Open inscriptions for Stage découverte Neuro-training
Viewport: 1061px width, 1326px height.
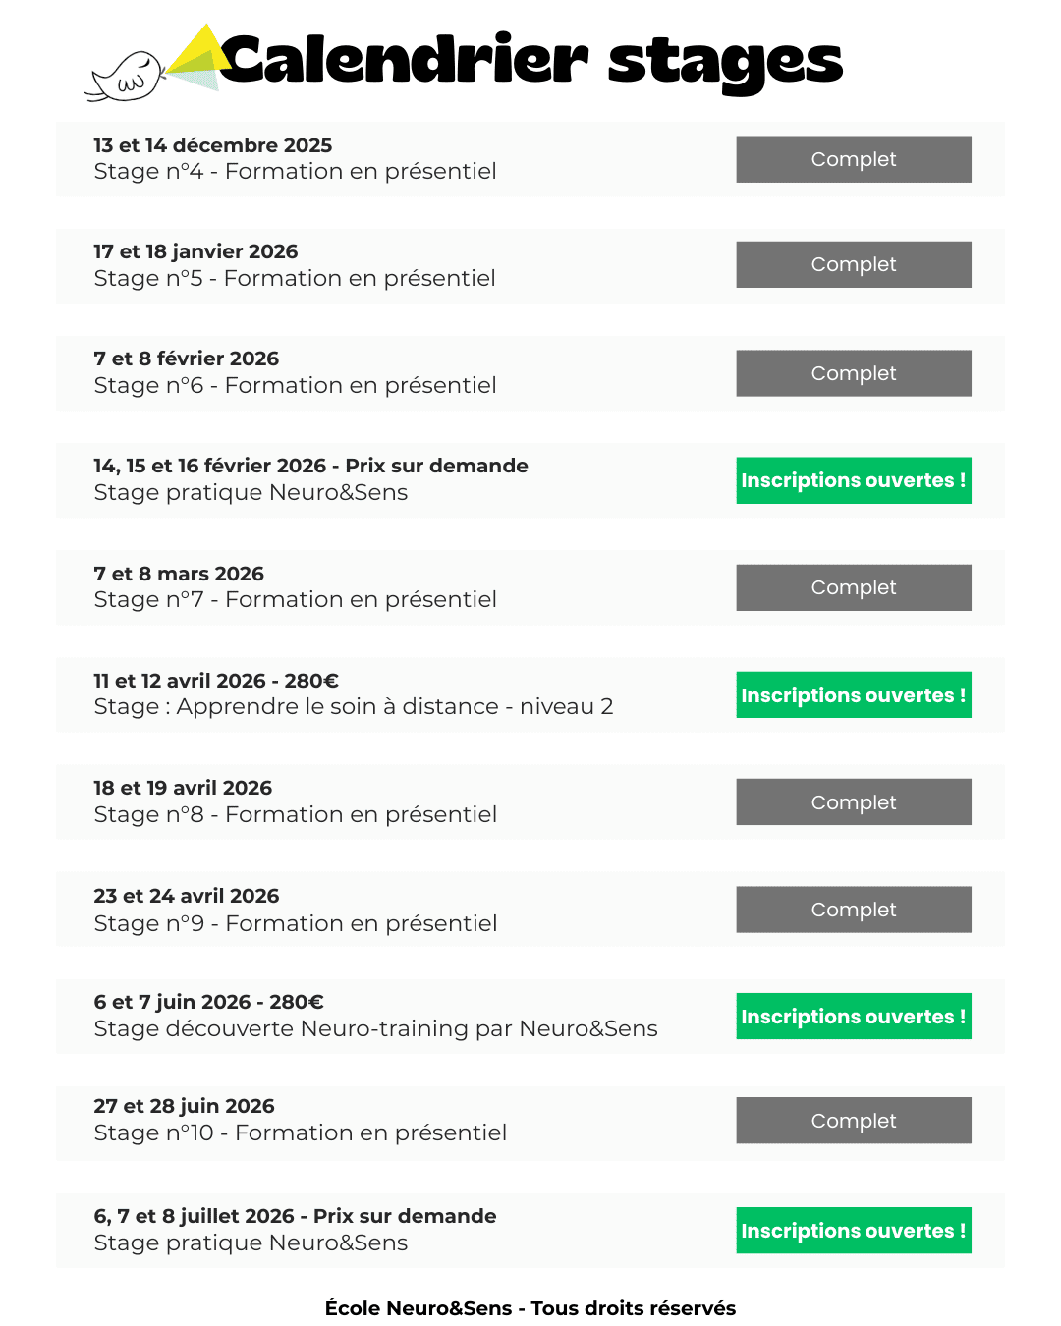[853, 1017]
